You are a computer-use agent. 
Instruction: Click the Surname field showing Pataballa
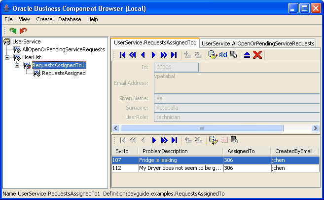click(237, 108)
